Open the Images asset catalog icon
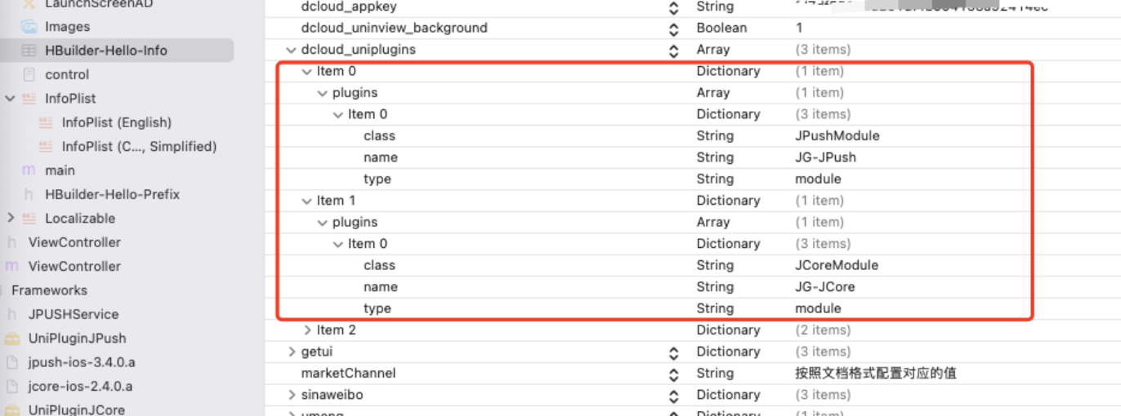Image resolution: width=1121 pixels, height=416 pixels. click(29, 27)
